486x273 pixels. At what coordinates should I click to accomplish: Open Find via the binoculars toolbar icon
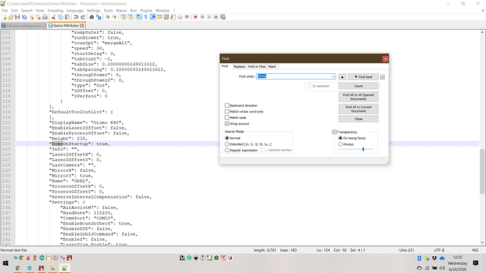[92, 17]
